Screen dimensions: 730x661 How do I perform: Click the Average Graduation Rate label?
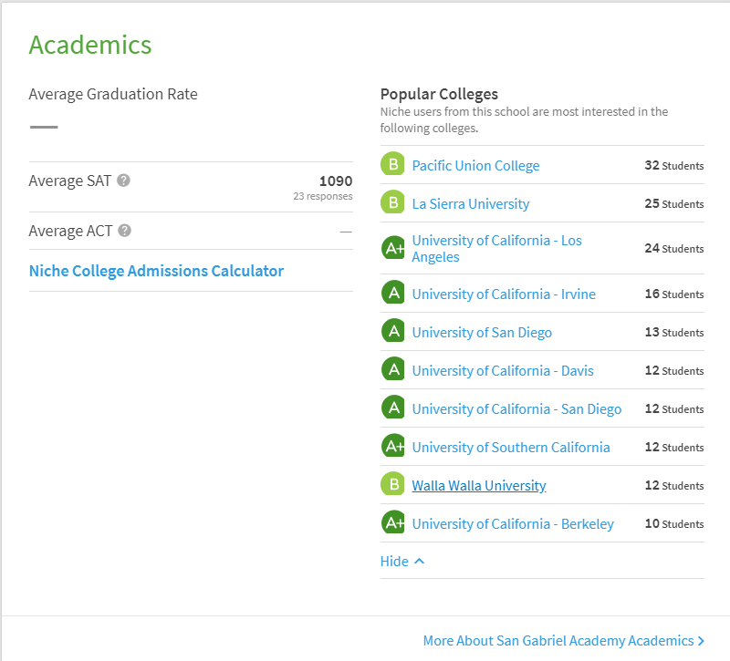click(113, 94)
